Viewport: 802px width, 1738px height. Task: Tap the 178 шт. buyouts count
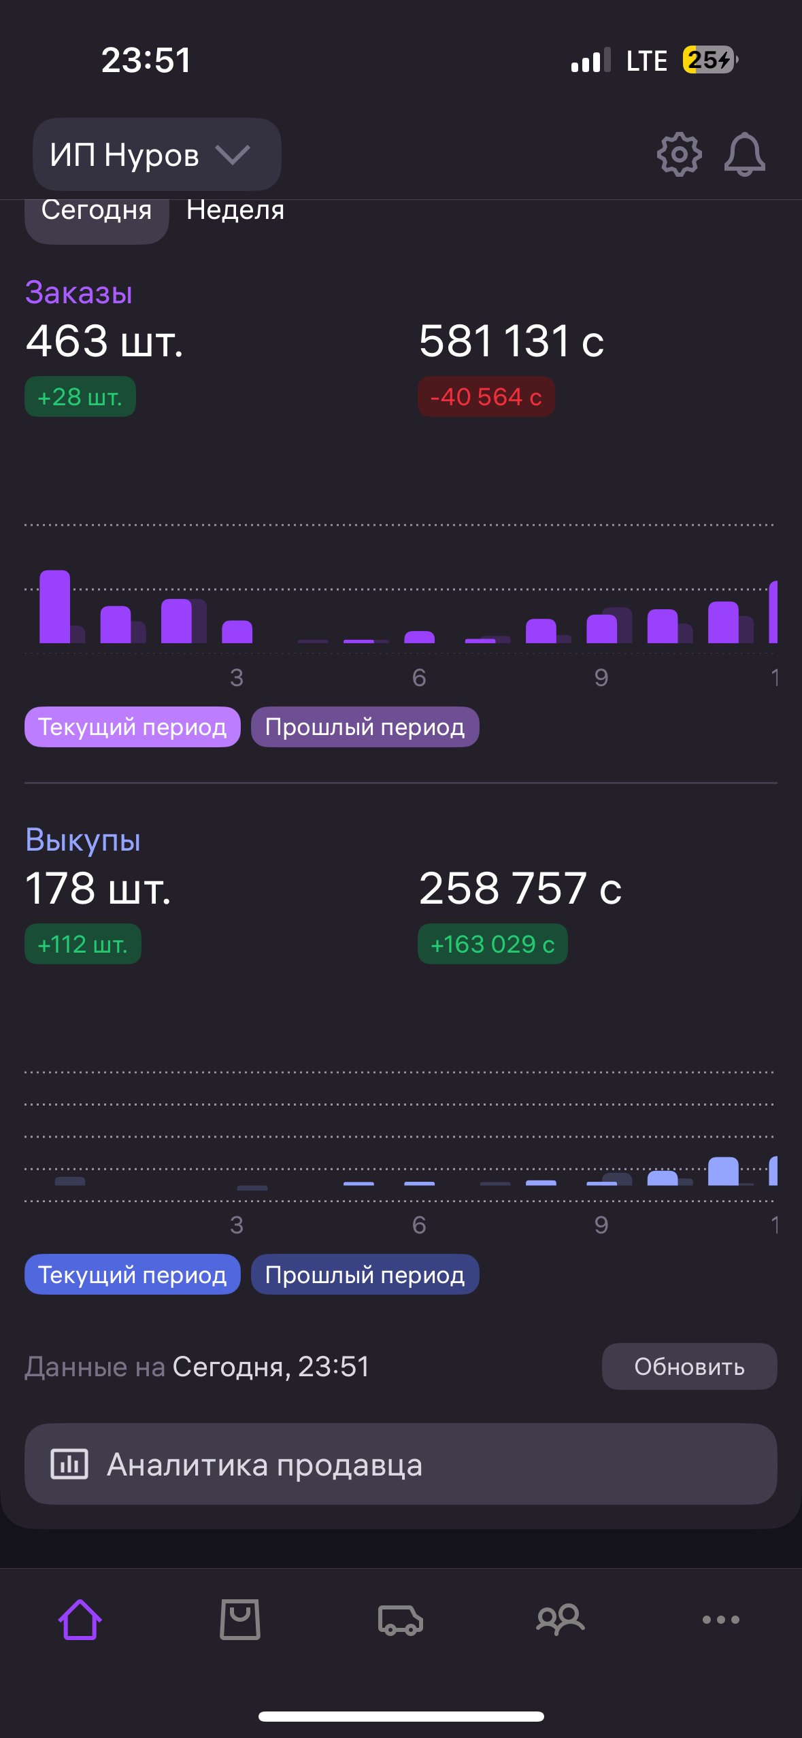coord(98,888)
